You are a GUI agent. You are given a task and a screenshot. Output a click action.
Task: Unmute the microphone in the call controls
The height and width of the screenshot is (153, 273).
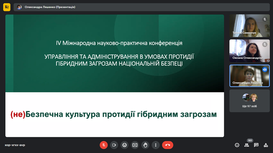tap(104, 145)
